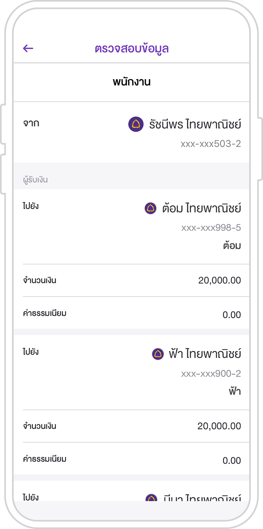Click the bold ต้อม nickname label
The height and width of the screenshot is (529, 263).
point(232,246)
